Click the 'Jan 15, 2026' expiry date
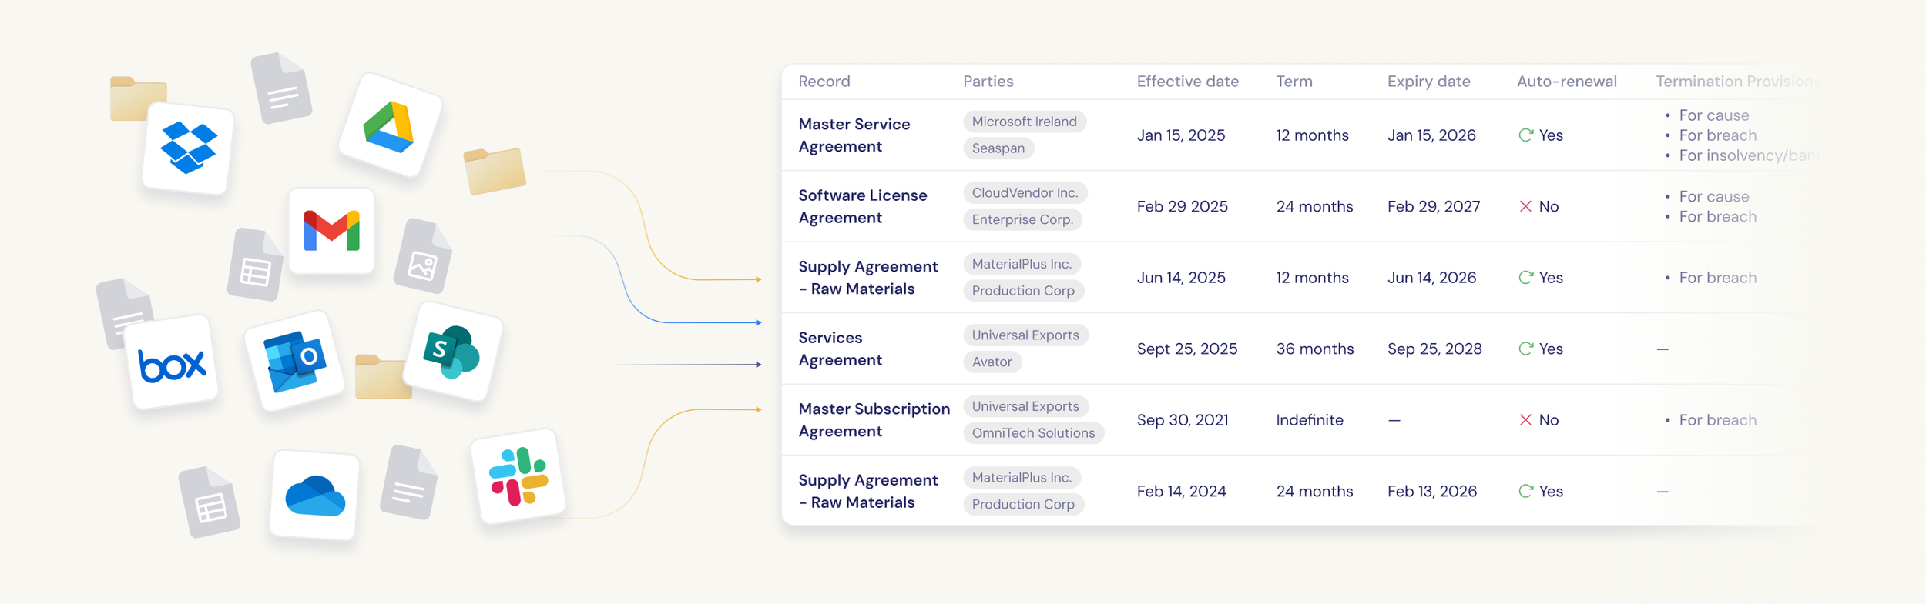This screenshot has width=1926, height=604. (1431, 135)
